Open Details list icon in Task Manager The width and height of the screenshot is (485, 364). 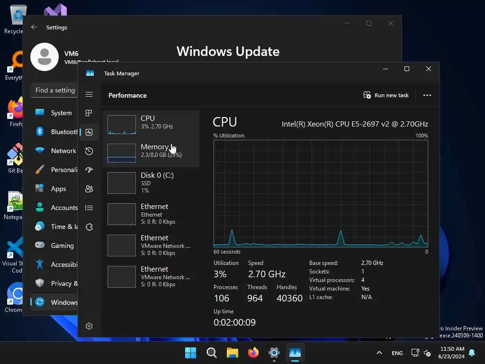point(89,208)
